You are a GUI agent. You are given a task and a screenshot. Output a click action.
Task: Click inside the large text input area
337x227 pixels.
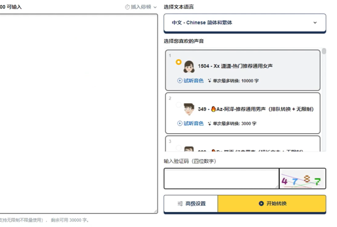click(x=79, y=114)
